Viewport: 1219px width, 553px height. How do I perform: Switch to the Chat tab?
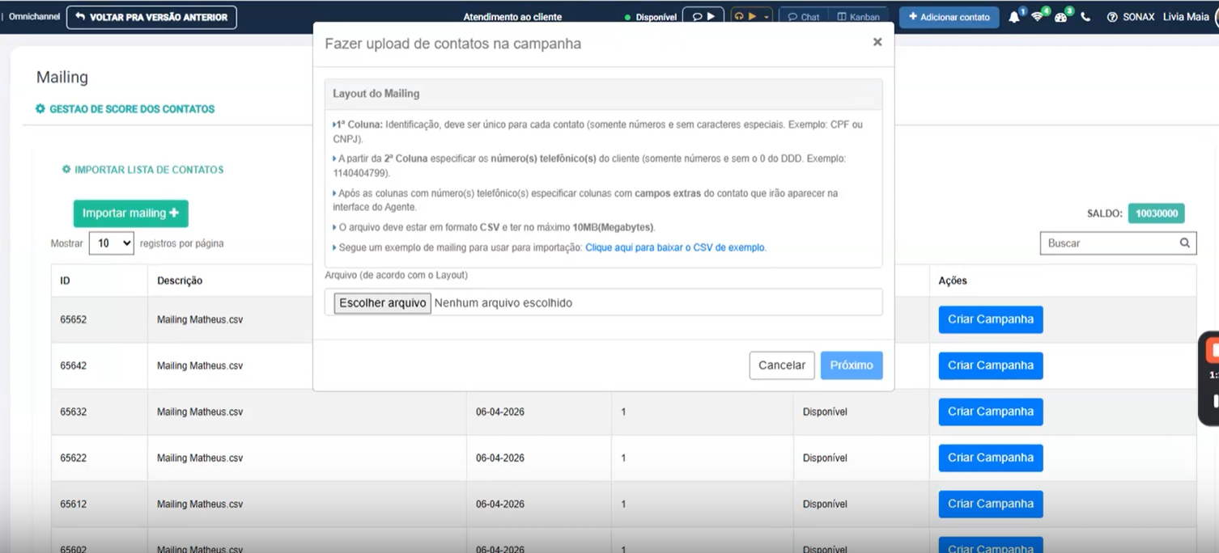(x=804, y=17)
